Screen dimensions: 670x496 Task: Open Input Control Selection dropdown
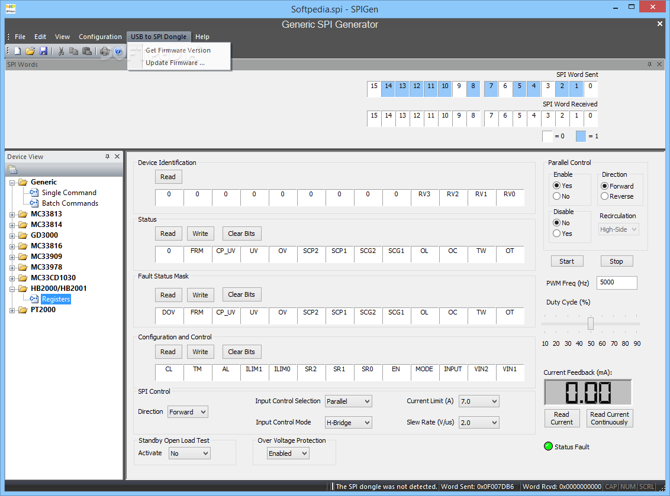point(348,401)
